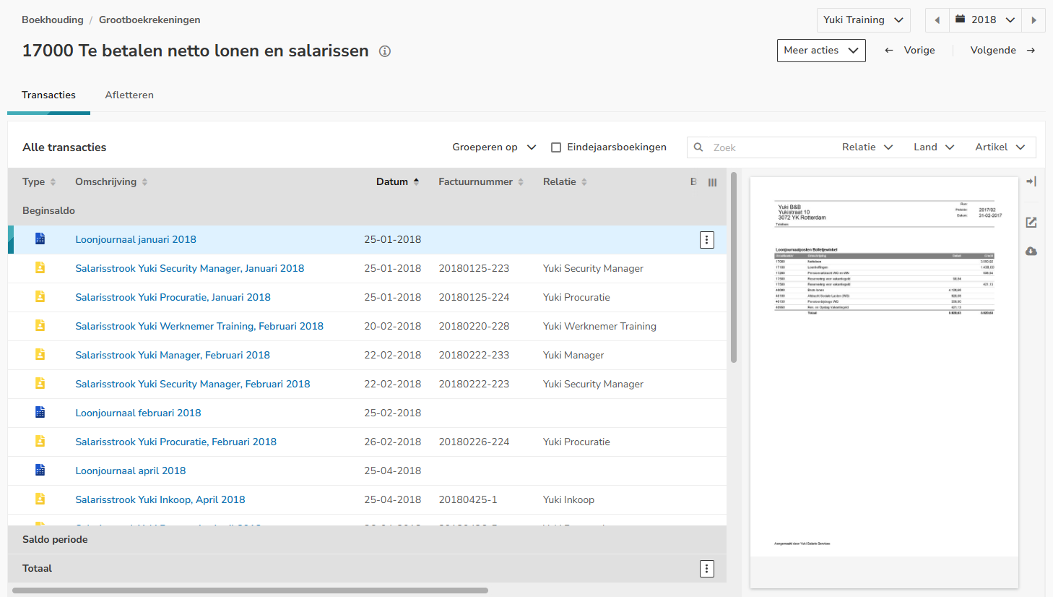Click payslip icon for Procuratie Februari 2018
Image resolution: width=1053 pixels, height=597 pixels.
click(40, 441)
